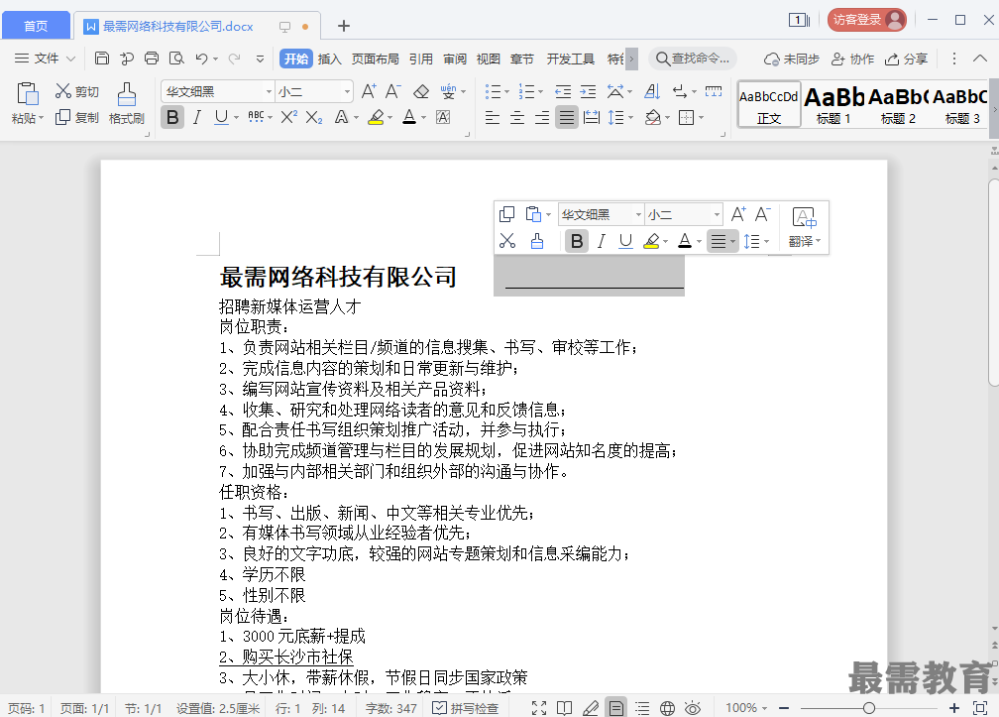
Task: Click the distributed alignment icon
Action: click(x=592, y=117)
